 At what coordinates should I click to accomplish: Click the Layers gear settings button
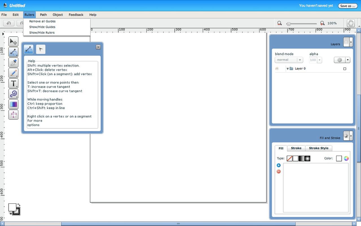(x=340, y=60)
